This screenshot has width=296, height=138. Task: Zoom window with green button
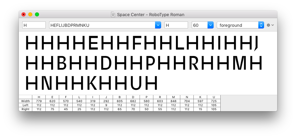pyautogui.click(x=37, y=14)
